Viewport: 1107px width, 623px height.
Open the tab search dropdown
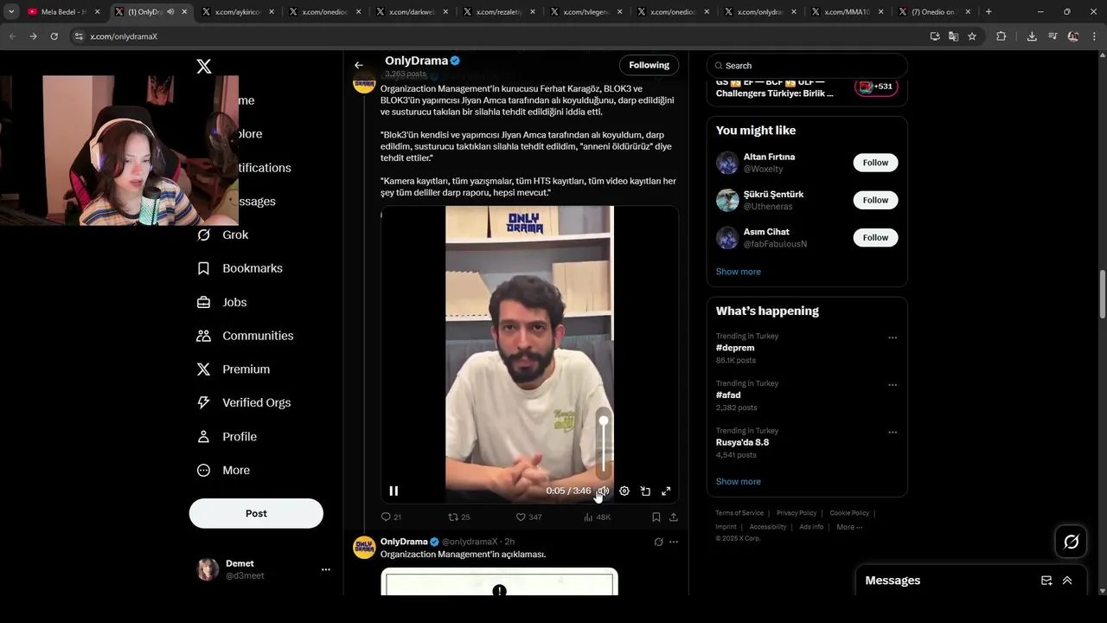coord(11,12)
